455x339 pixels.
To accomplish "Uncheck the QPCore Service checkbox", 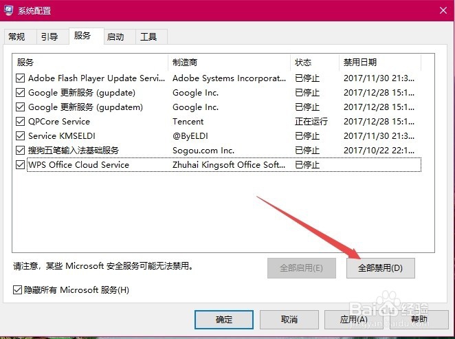I will pos(20,121).
